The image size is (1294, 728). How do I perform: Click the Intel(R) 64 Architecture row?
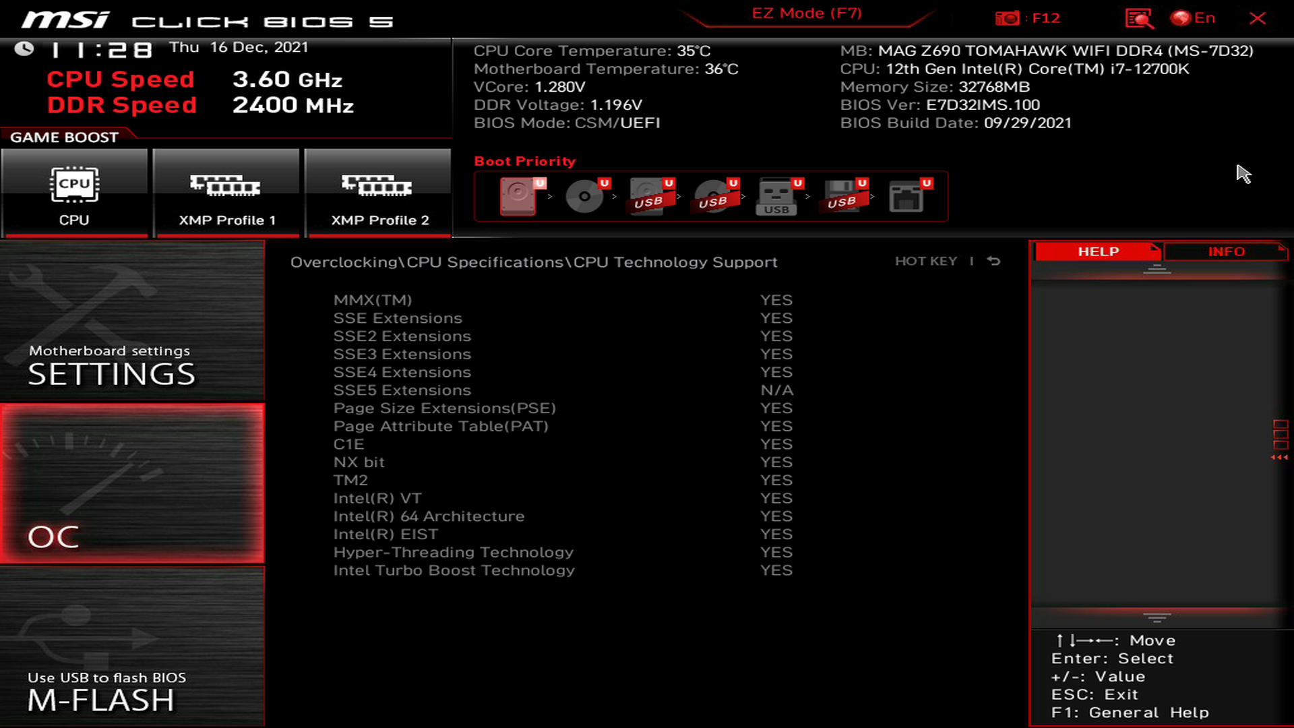pyautogui.click(x=563, y=516)
